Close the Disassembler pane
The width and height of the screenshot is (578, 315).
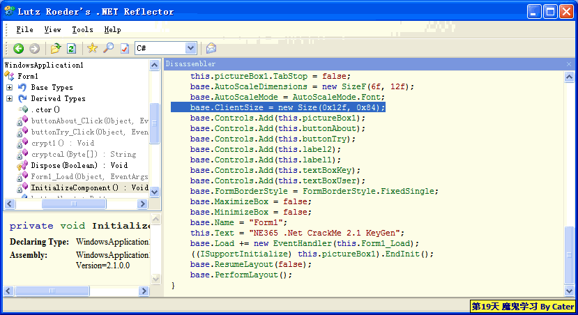click(x=569, y=64)
